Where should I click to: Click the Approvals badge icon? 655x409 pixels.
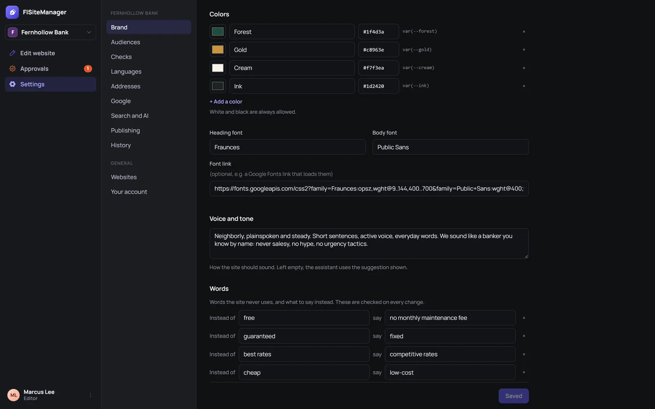click(88, 69)
